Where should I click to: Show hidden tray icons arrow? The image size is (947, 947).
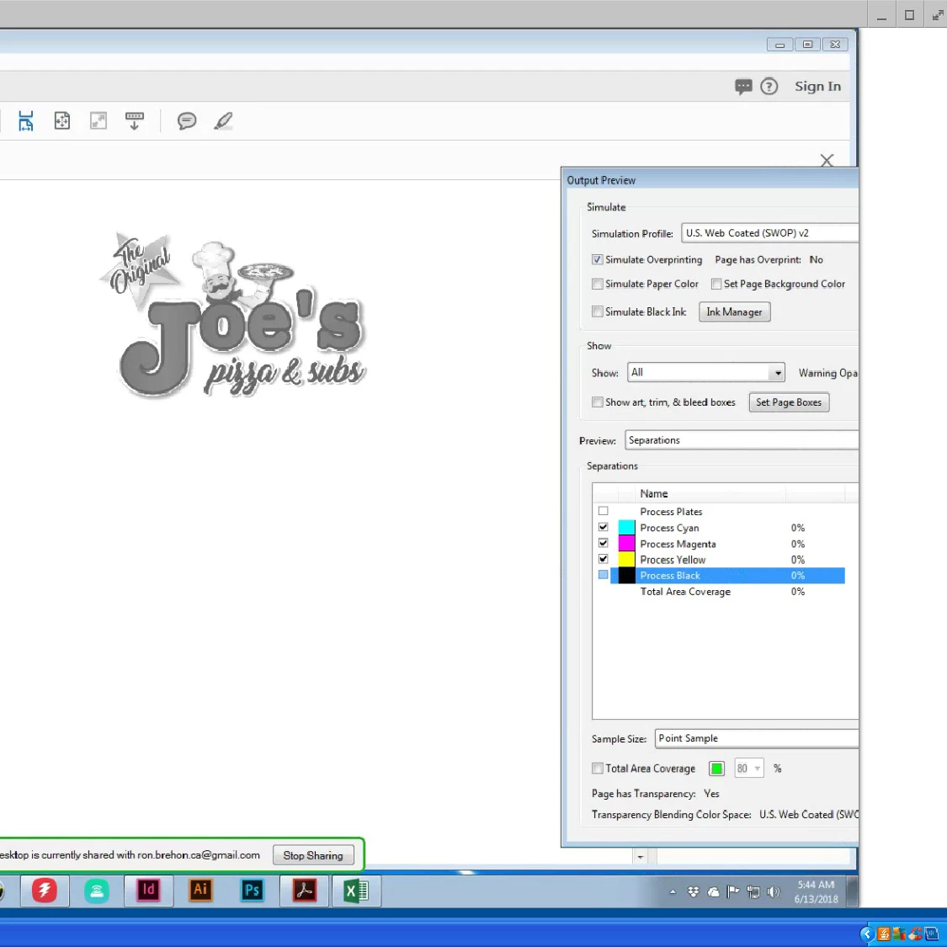(673, 891)
